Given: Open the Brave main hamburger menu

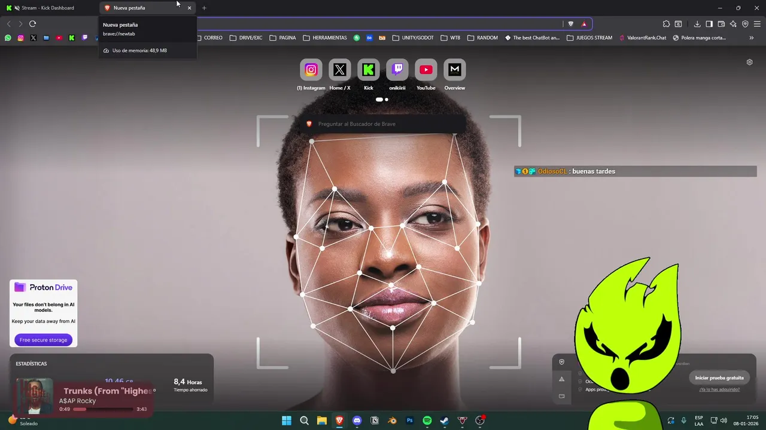Looking at the screenshot, I should (x=758, y=24).
